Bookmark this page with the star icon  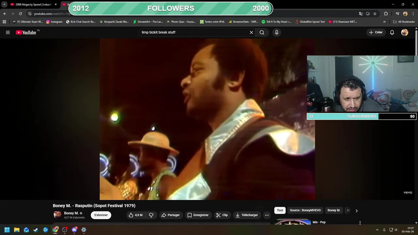tap(375, 14)
